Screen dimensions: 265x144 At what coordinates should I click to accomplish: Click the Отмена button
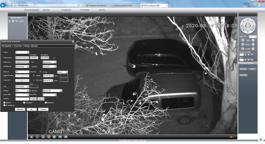[43, 109]
